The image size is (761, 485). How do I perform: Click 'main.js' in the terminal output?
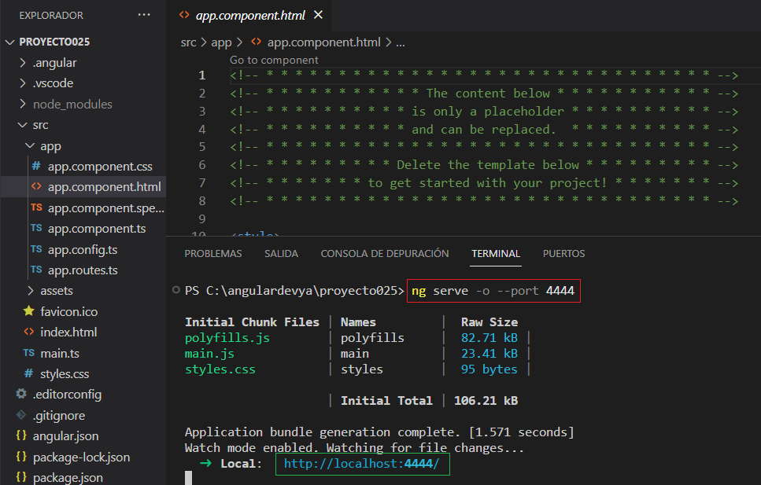point(209,354)
